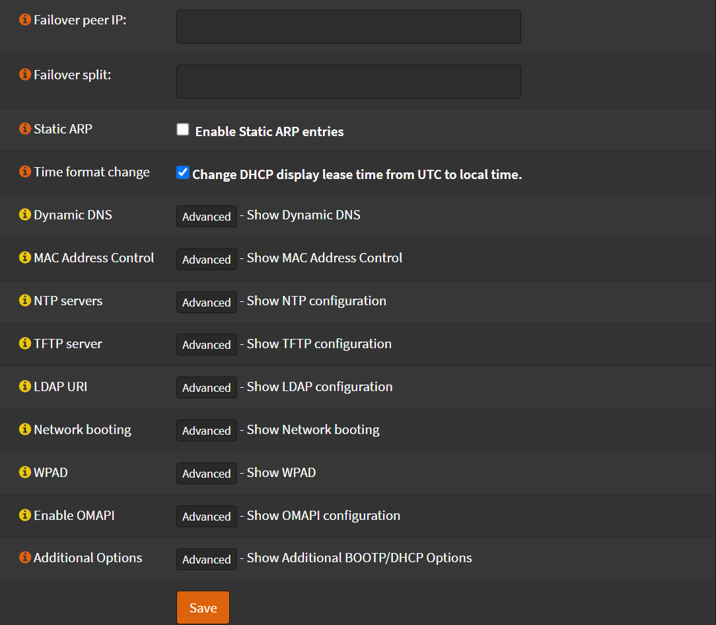Click MAC Address Control info icon

point(25,258)
